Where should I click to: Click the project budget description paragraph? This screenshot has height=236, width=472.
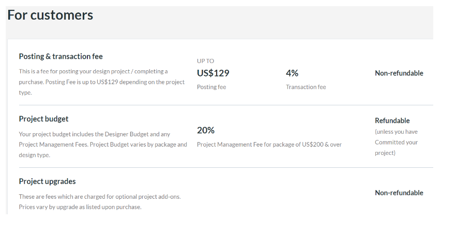click(x=103, y=145)
